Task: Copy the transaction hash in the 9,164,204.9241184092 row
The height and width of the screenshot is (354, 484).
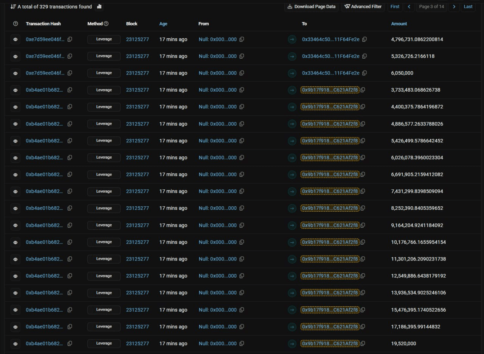Action: 70,225
